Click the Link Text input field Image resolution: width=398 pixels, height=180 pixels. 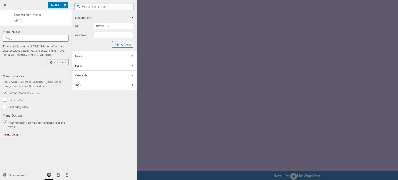(x=113, y=35)
